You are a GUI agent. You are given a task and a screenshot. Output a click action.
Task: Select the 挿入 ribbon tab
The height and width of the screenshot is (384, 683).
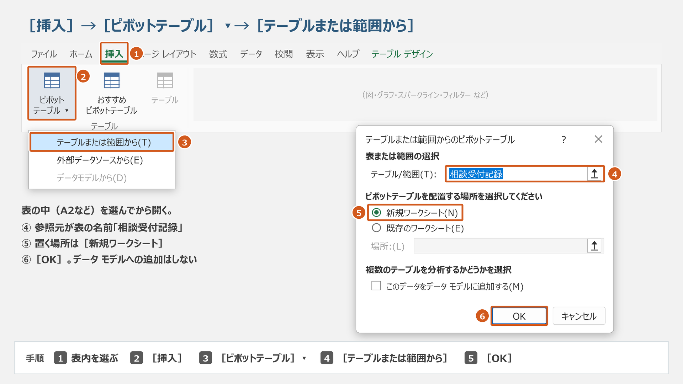tap(114, 54)
